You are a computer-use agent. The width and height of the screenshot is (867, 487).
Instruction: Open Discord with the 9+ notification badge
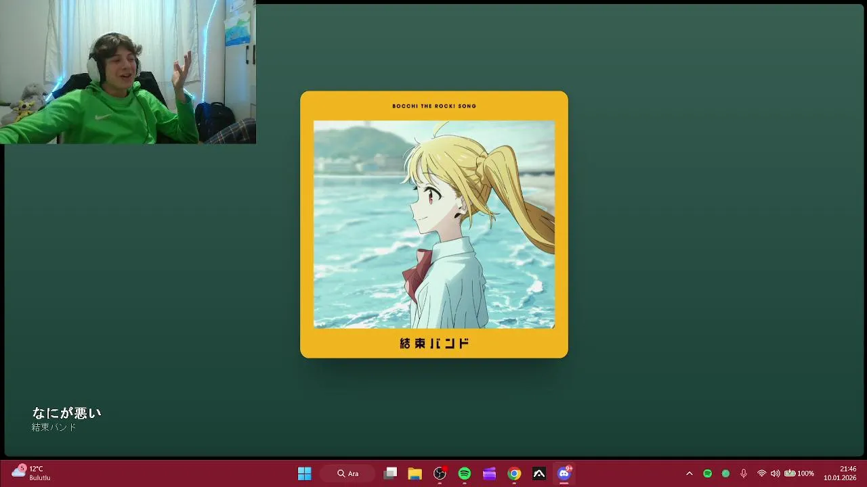564,473
